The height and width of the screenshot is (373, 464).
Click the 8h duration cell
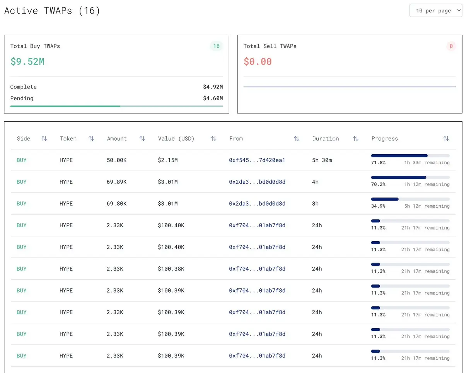point(316,203)
